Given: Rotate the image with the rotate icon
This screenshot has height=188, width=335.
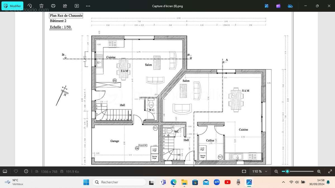Looking at the screenshot, I should coord(30,6).
